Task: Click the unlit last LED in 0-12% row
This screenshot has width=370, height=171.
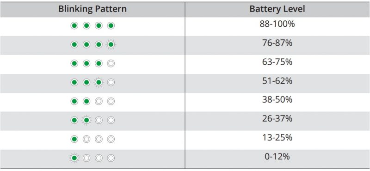Action: click(x=111, y=158)
